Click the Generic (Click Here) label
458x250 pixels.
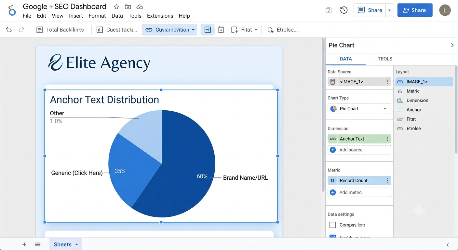click(77, 173)
